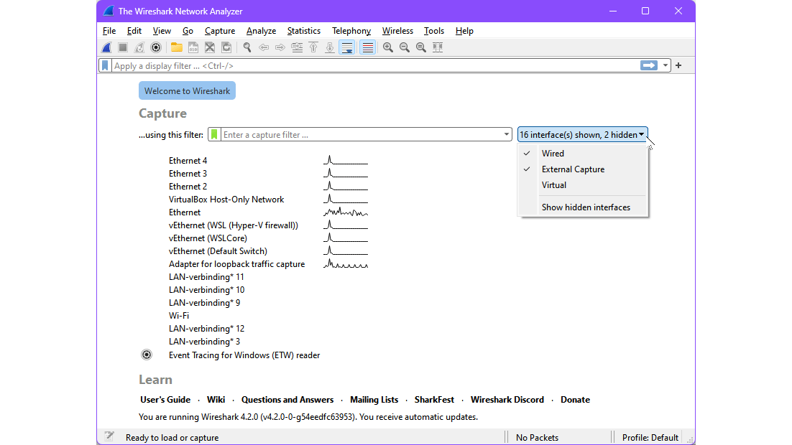792x445 pixels.
Task: Zoom in on packet text
Action: point(388,47)
